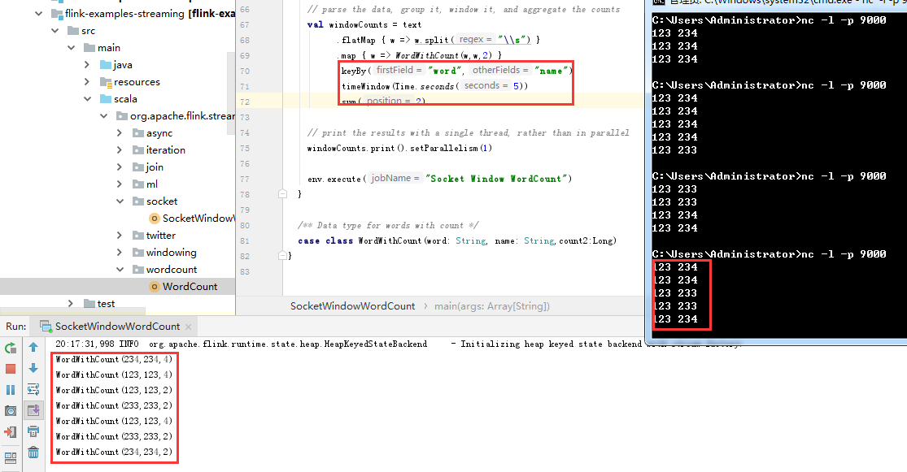Dump threads using the camera icon

(x=11, y=411)
